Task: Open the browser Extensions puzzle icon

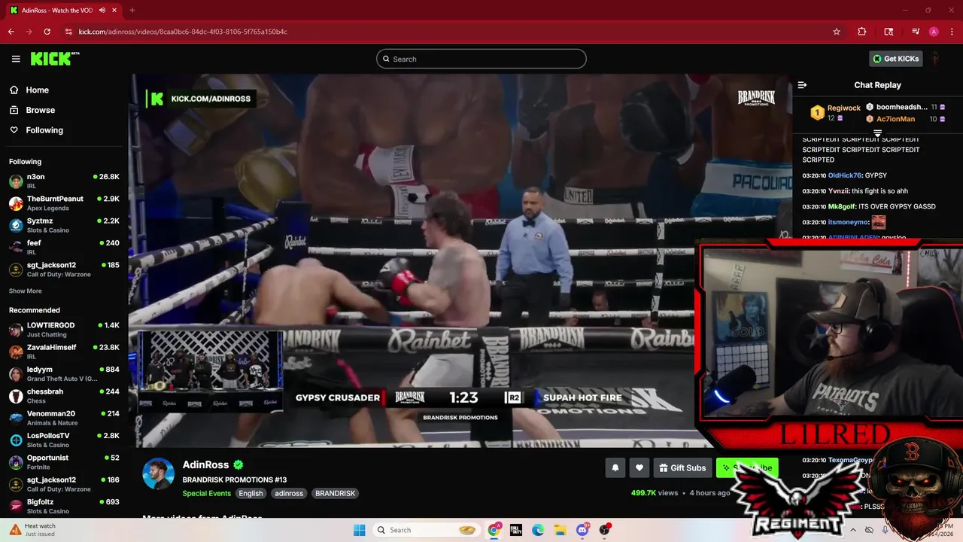Action: [862, 32]
